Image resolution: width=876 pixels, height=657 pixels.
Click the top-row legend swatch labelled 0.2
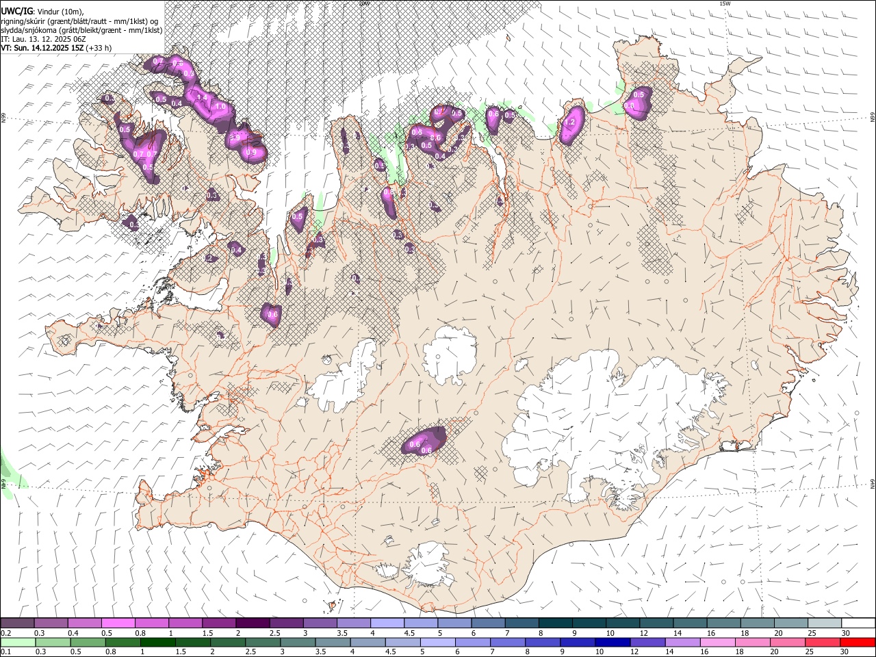(x=17, y=623)
